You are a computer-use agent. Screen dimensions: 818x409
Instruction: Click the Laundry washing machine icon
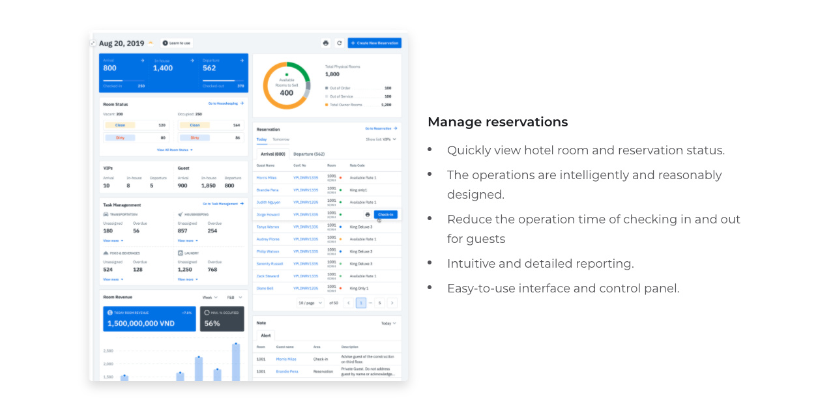point(181,253)
